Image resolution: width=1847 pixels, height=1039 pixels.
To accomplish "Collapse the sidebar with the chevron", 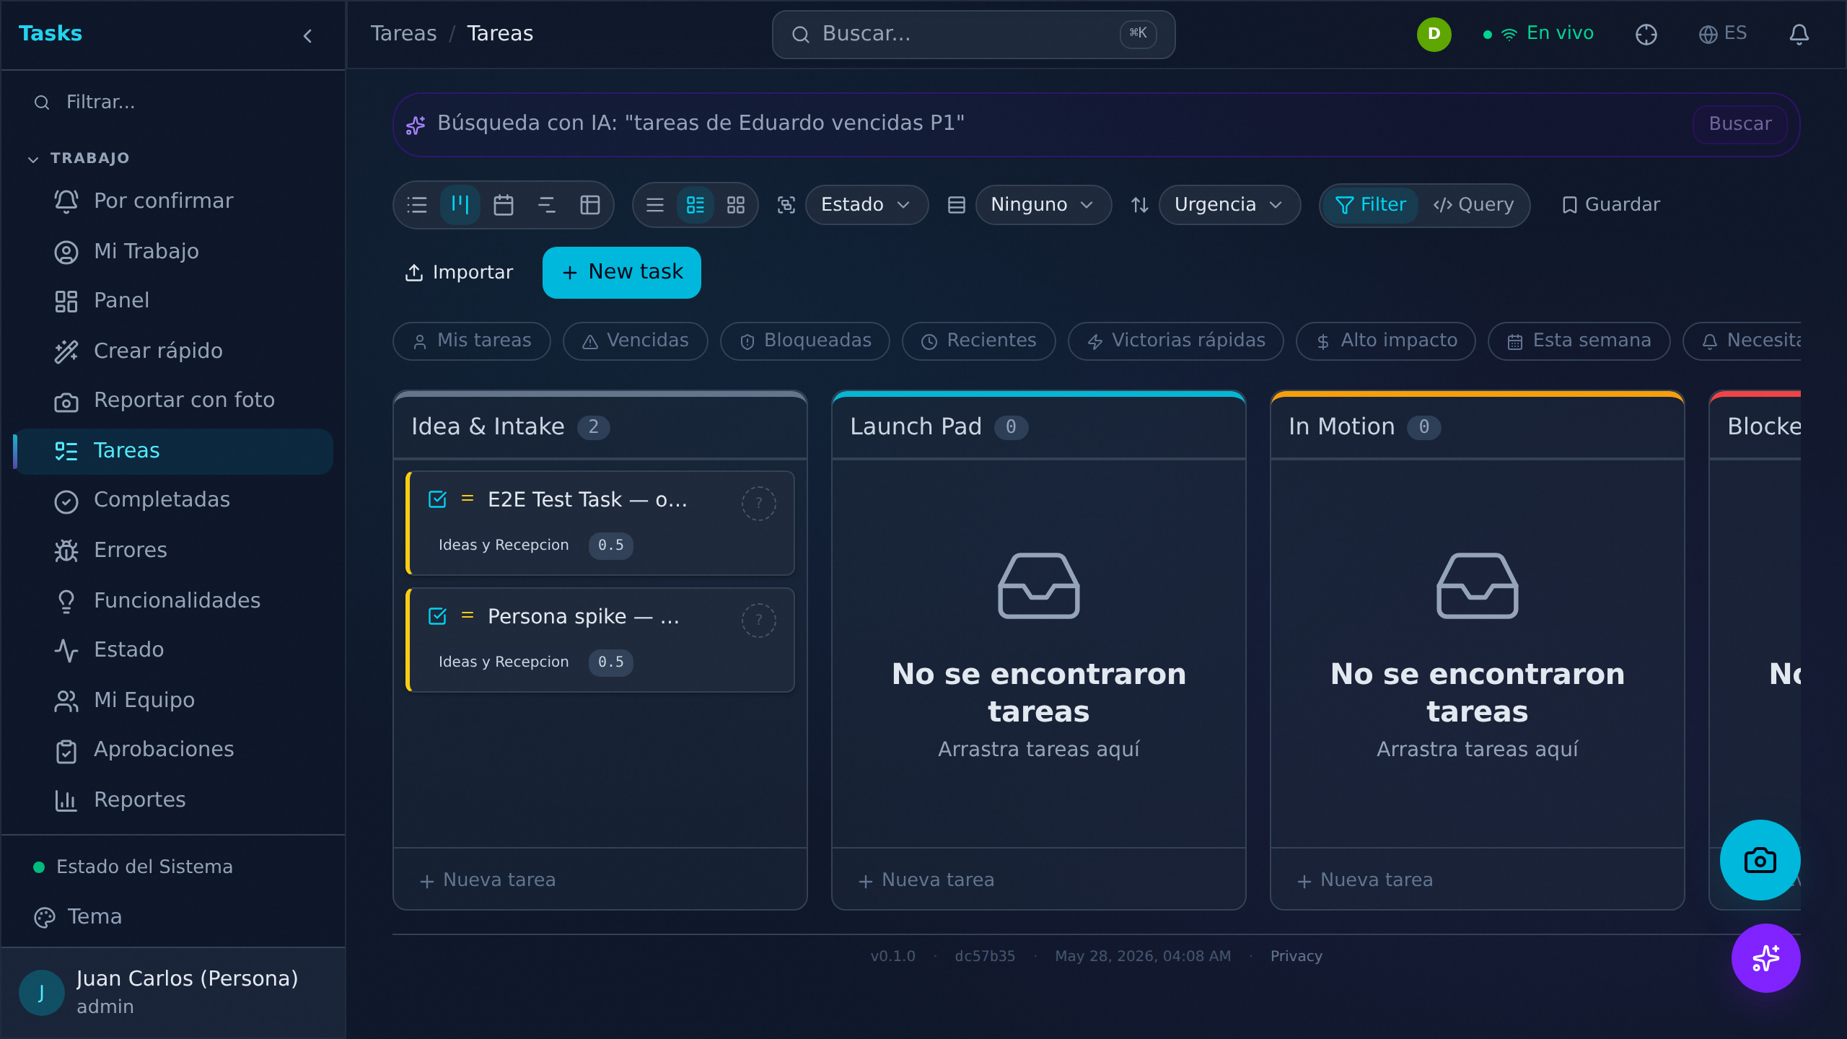I will [308, 36].
